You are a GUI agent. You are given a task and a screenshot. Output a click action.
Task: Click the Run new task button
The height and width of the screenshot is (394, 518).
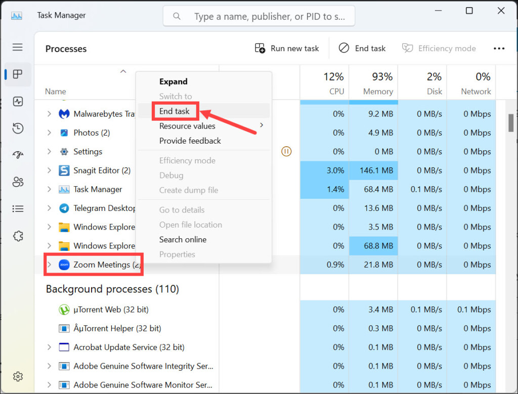coord(287,49)
